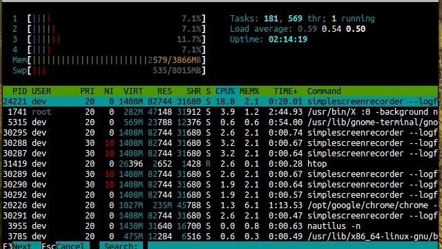Select the chrome process 20226 row
Viewport: 442px width, 249px height.
[x=220, y=205]
